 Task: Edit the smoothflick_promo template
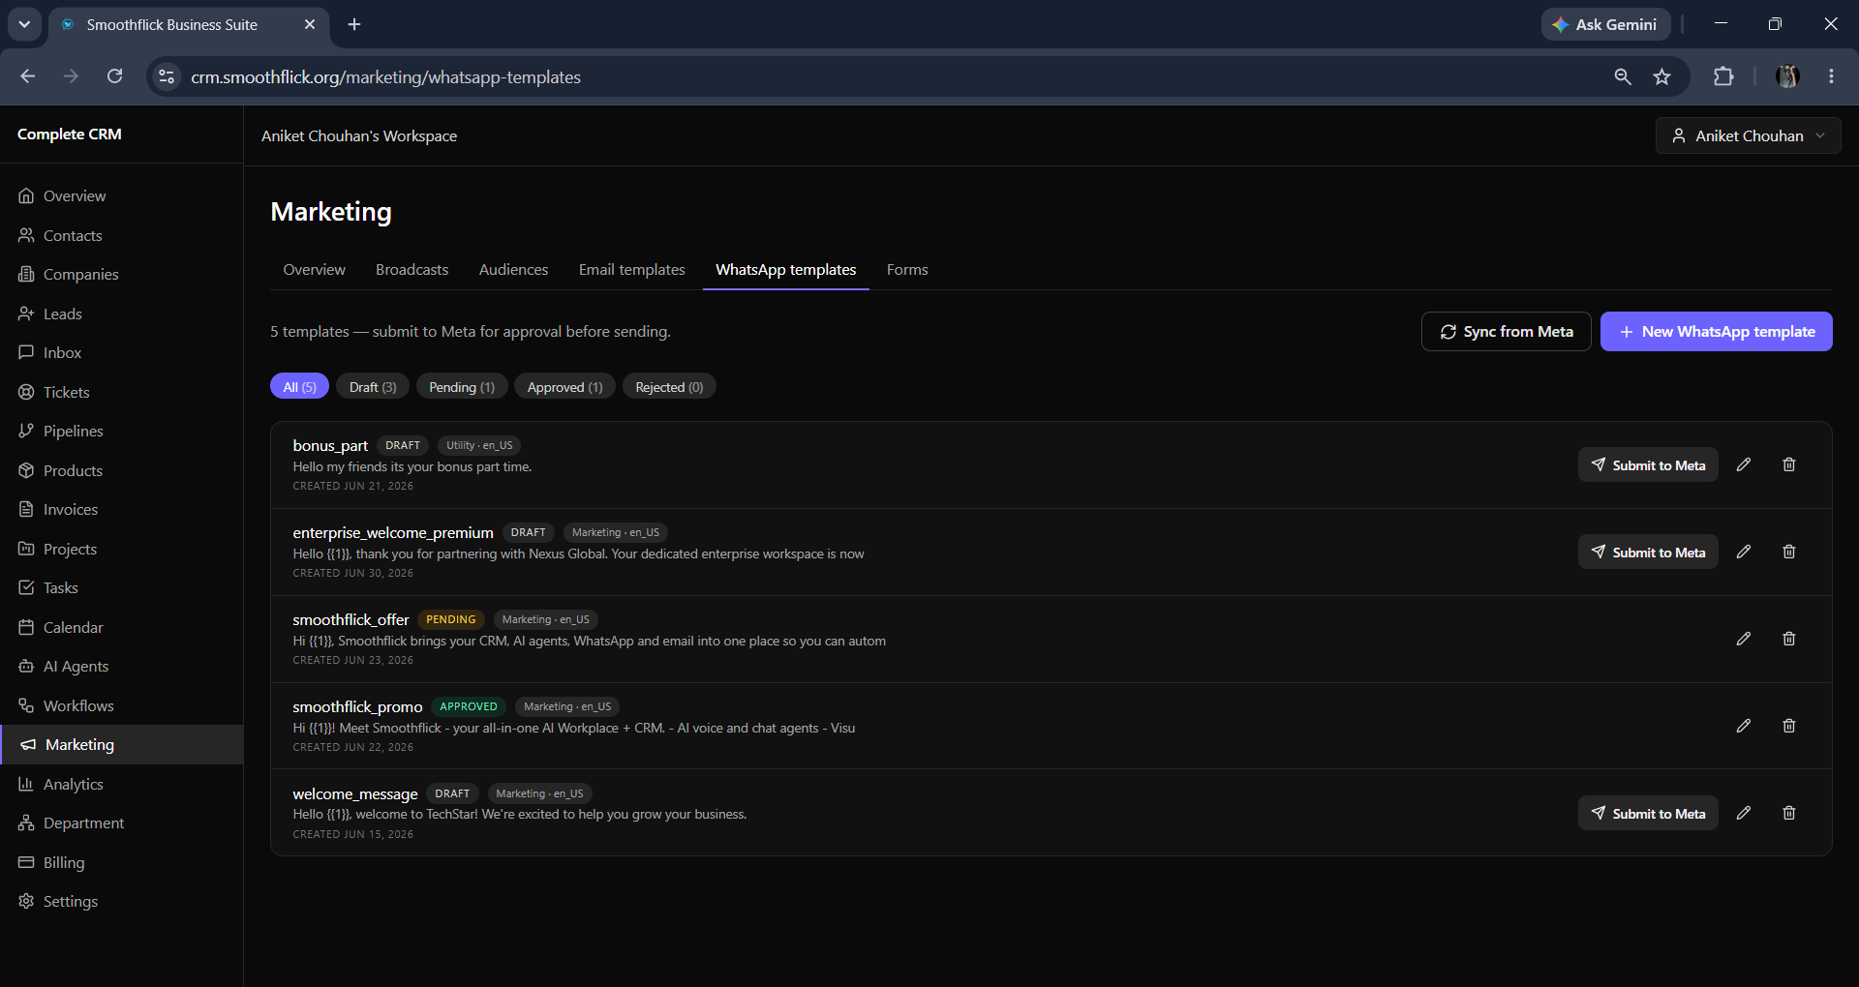click(1744, 726)
